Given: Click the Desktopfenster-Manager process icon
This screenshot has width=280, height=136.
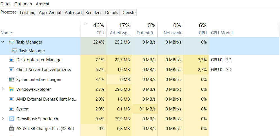Looking at the screenshot, I should [12, 60].
